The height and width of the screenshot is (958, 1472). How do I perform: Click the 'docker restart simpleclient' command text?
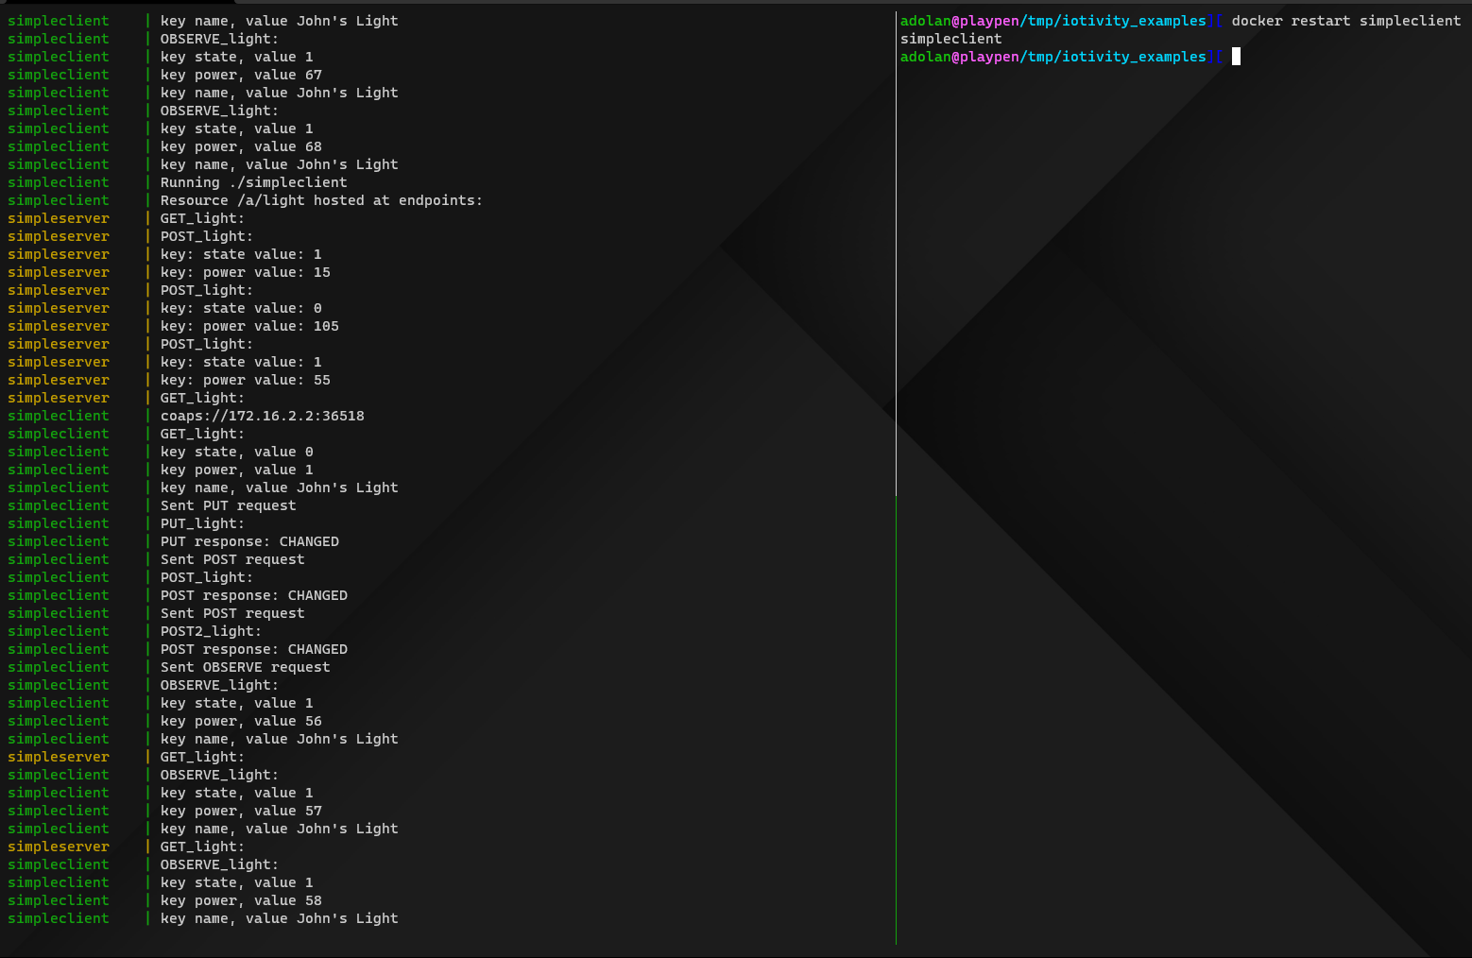tap(1345, 21)
